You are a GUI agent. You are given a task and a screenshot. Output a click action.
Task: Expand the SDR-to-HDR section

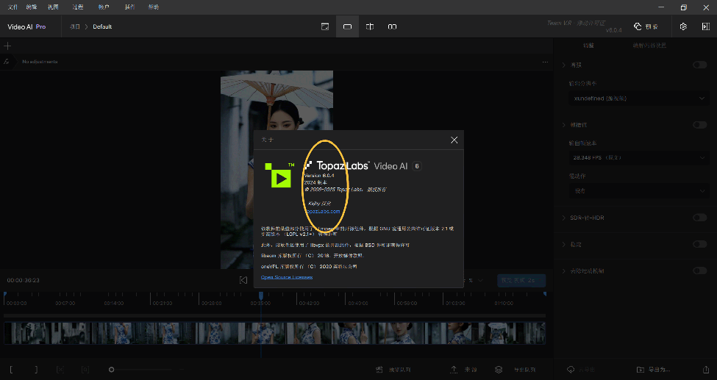click(x=564, y=218)
